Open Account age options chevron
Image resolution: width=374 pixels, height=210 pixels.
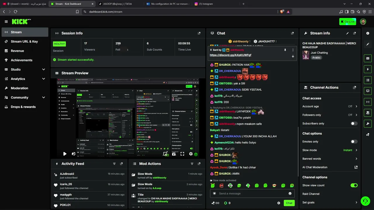[356, 106]
